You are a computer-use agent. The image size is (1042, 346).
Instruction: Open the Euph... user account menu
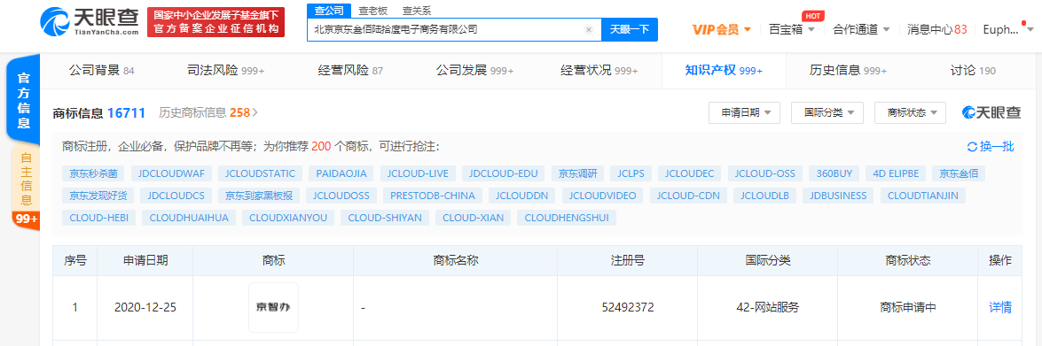click(1008, 30)
